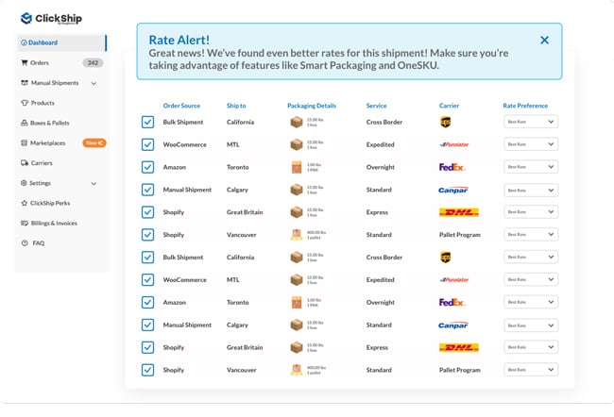Click the Carriers truck icon
This screenshot has width=614, height=417.
[25, 162]
